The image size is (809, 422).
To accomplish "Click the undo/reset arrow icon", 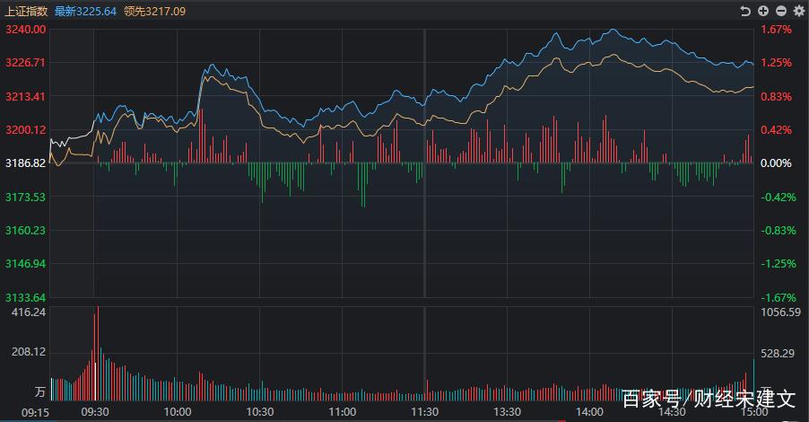I will click(x=744, y=11).
